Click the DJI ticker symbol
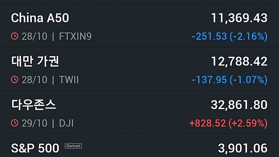This screenshot has width=279, height=157. pos(66,123)
